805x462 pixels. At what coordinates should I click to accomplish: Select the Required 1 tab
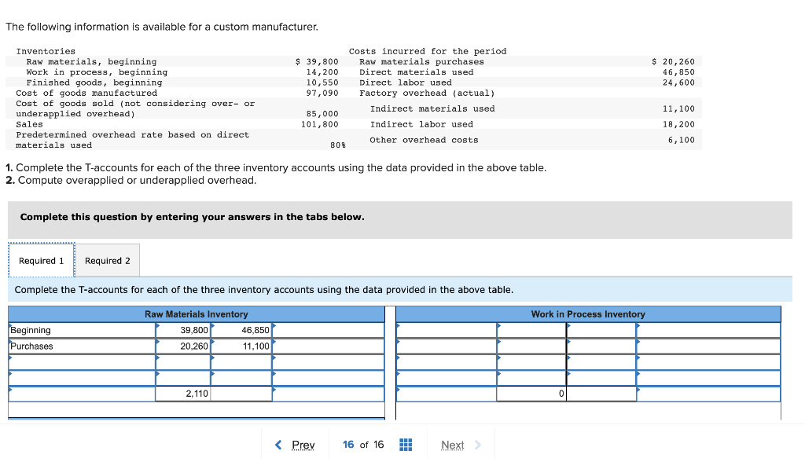pos(40,260)
